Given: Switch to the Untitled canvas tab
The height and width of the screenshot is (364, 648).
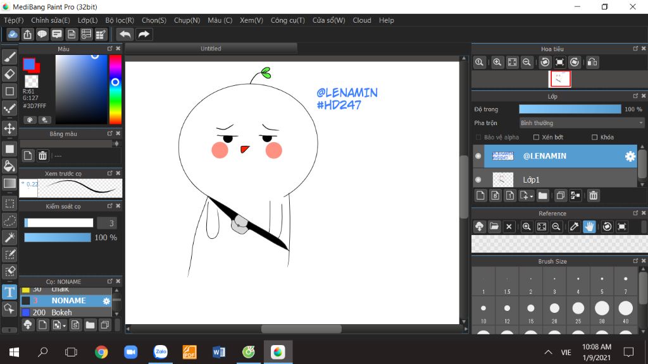Looking at the screenshot, I should 211,48.
